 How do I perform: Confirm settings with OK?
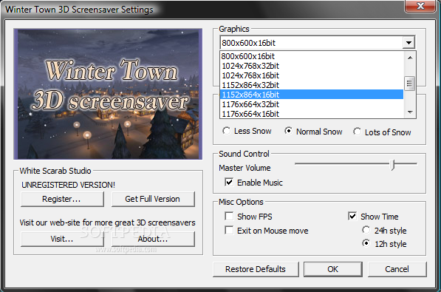(x=333, y=269)
